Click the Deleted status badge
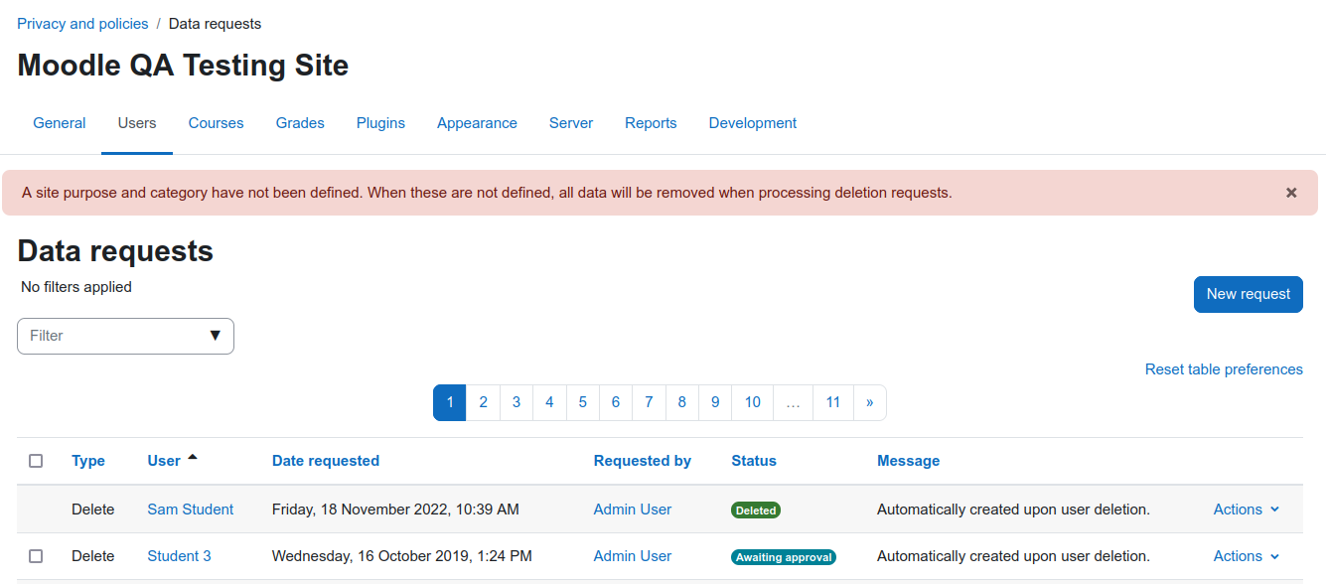The height and width of the screenshot is (584, 1329). [756, 510]
